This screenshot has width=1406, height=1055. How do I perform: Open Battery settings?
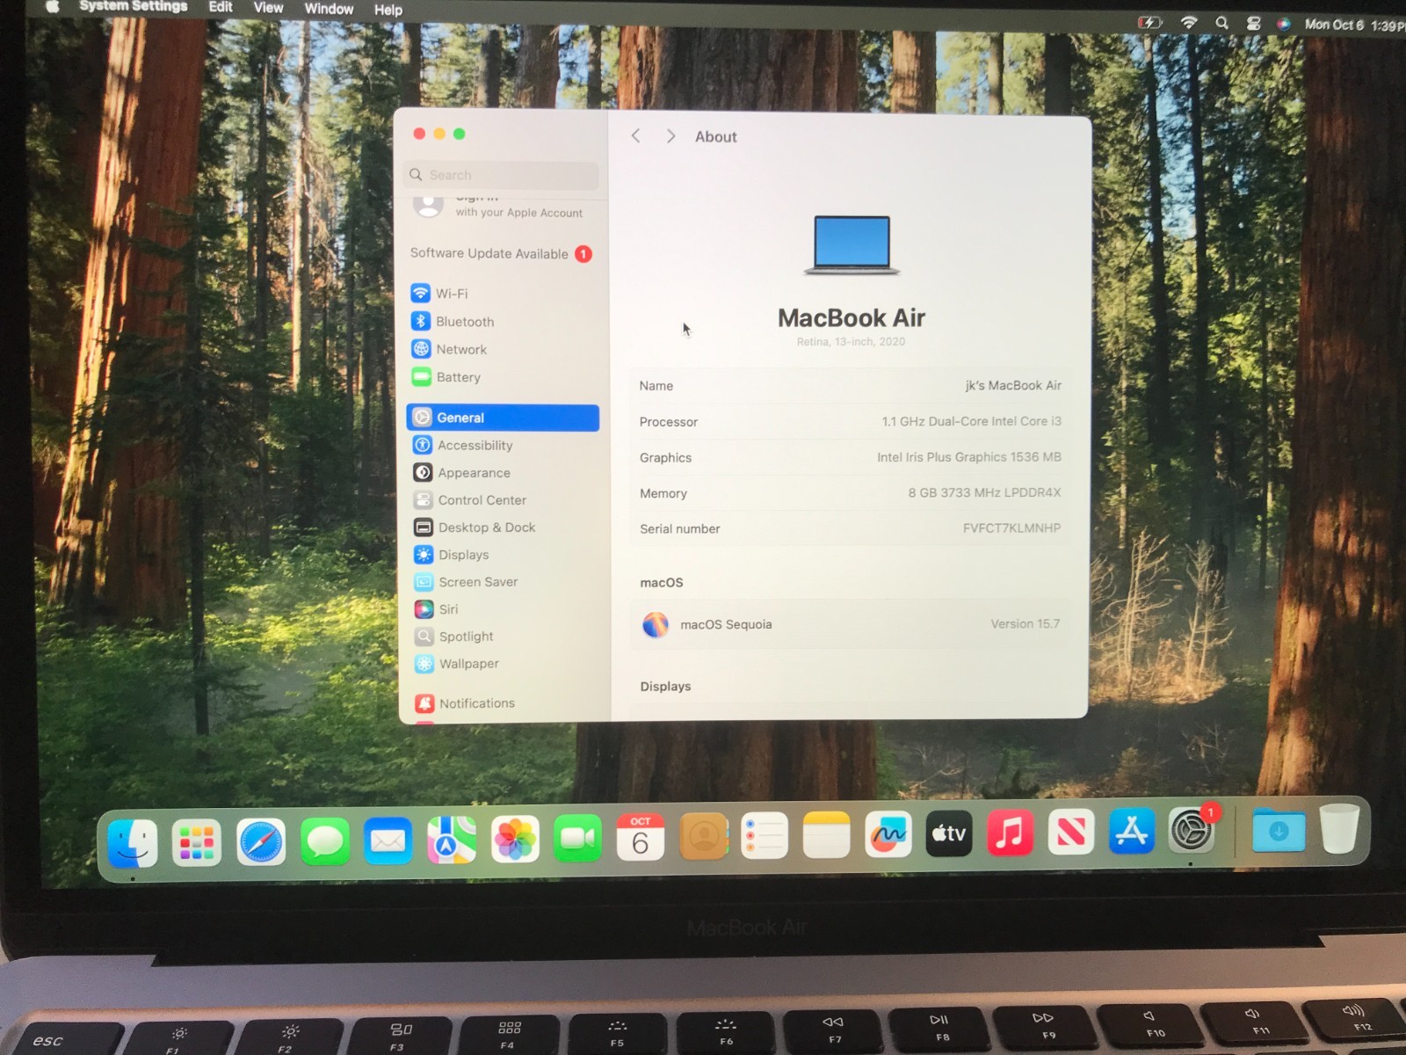[459, 376]
